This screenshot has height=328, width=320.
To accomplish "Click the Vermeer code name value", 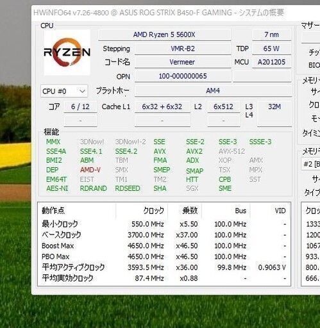I will click(x=183, y=62).
